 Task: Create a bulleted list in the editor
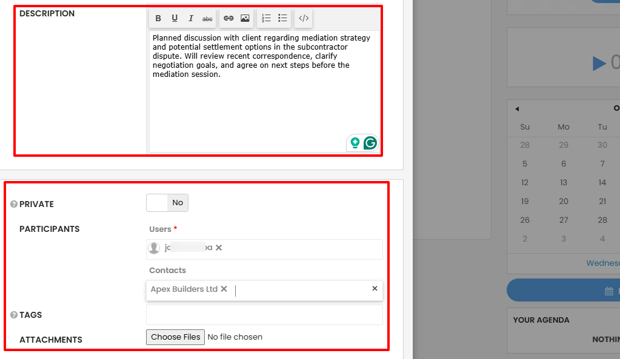click(282, 18)
